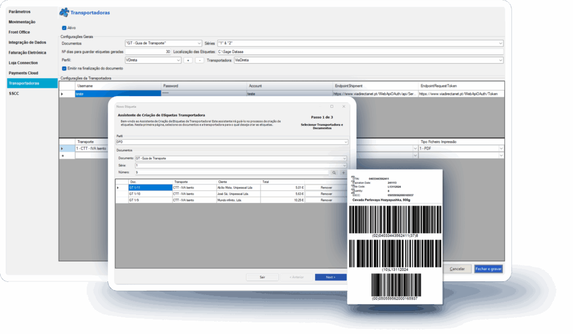Open the Perfil VDireta dropdown
573x334 pixels.
[x=179, y=60]
